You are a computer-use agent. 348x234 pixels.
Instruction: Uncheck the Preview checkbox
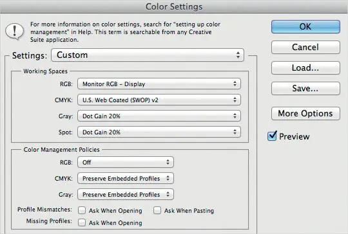[x=272, y=136]
